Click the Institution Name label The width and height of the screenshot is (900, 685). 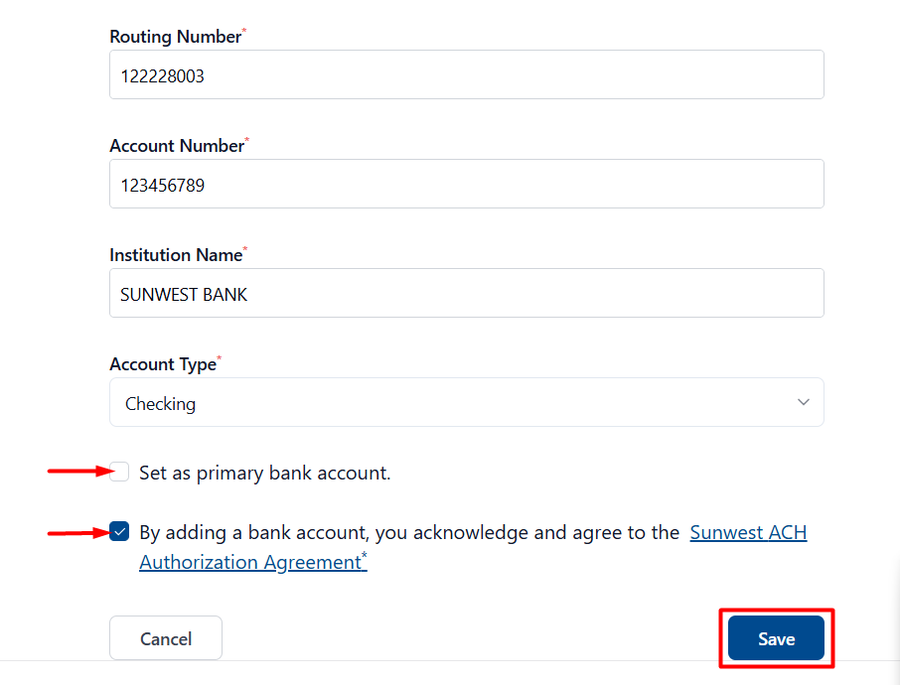click(x=176, y=255)
